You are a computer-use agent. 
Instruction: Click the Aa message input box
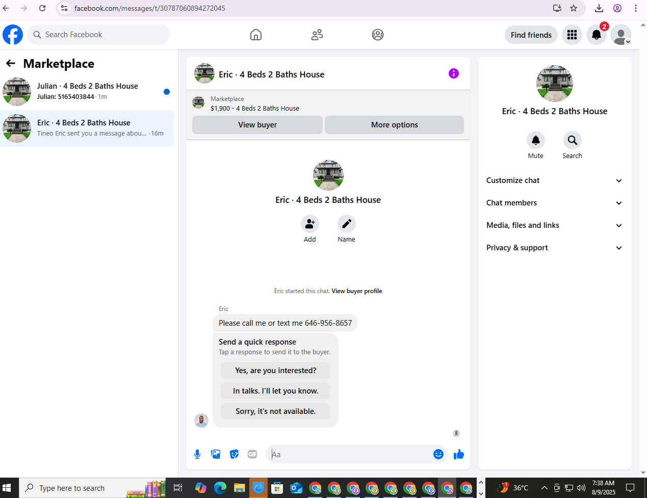point(349,454)
